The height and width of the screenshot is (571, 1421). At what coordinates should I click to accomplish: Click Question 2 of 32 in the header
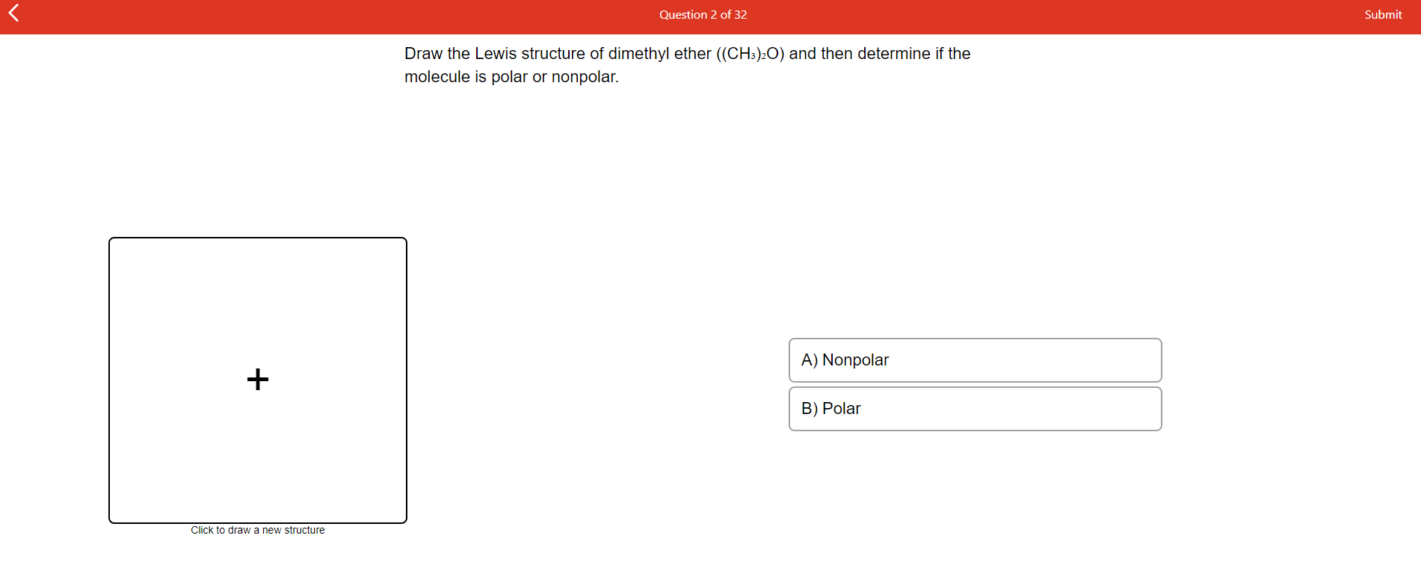[x=703, y=14]
